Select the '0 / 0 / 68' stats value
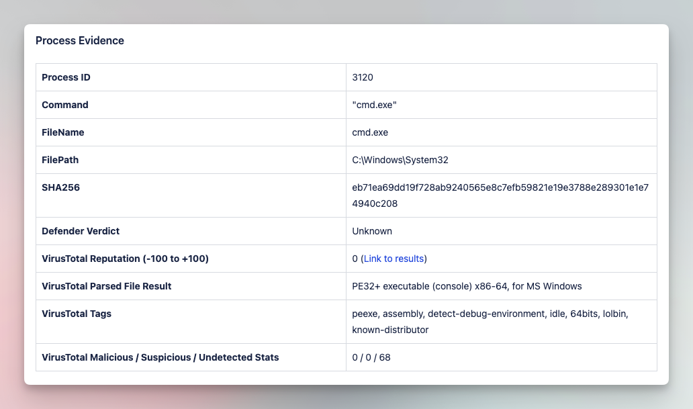693x409 pixels. (x=371, y=357)
